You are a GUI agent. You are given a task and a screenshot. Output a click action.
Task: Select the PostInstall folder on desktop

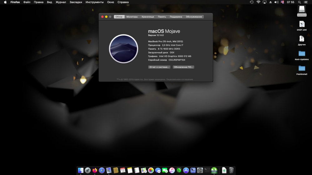[x=302, y=70]
